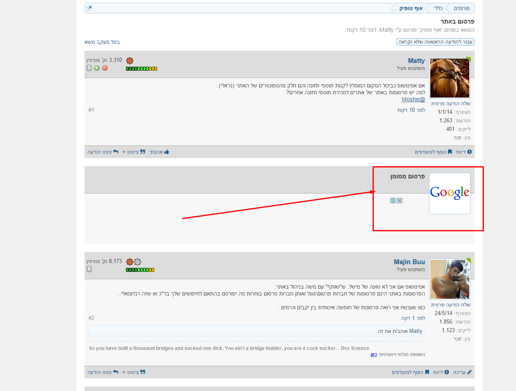Toggle multi-quote ציטוט + on Majin Buu's post

[134, 372]
